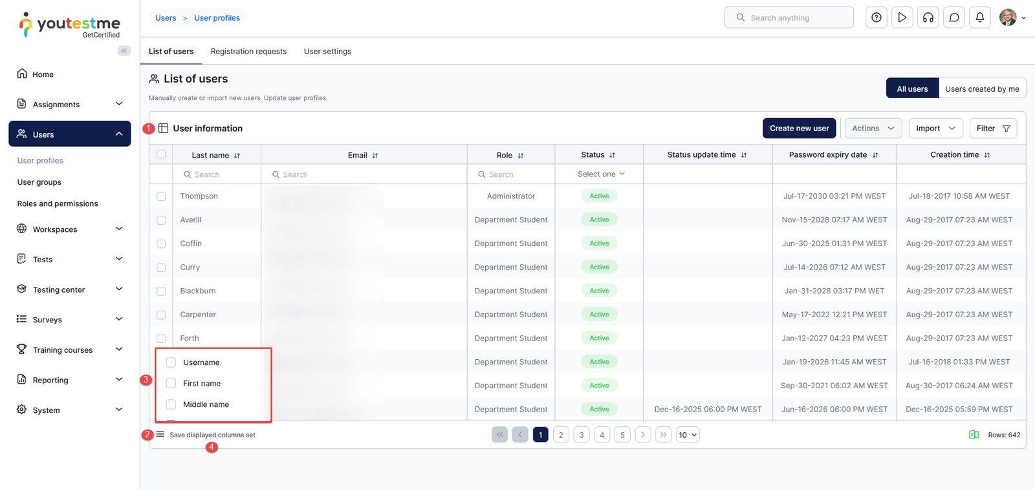The image size is (1035, 489).
Task: Open column chooser hamburger icon
Action: [160, 434]
